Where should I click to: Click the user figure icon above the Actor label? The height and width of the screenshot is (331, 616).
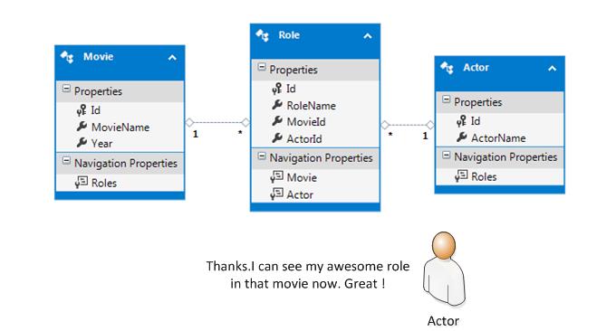point(444,269)
